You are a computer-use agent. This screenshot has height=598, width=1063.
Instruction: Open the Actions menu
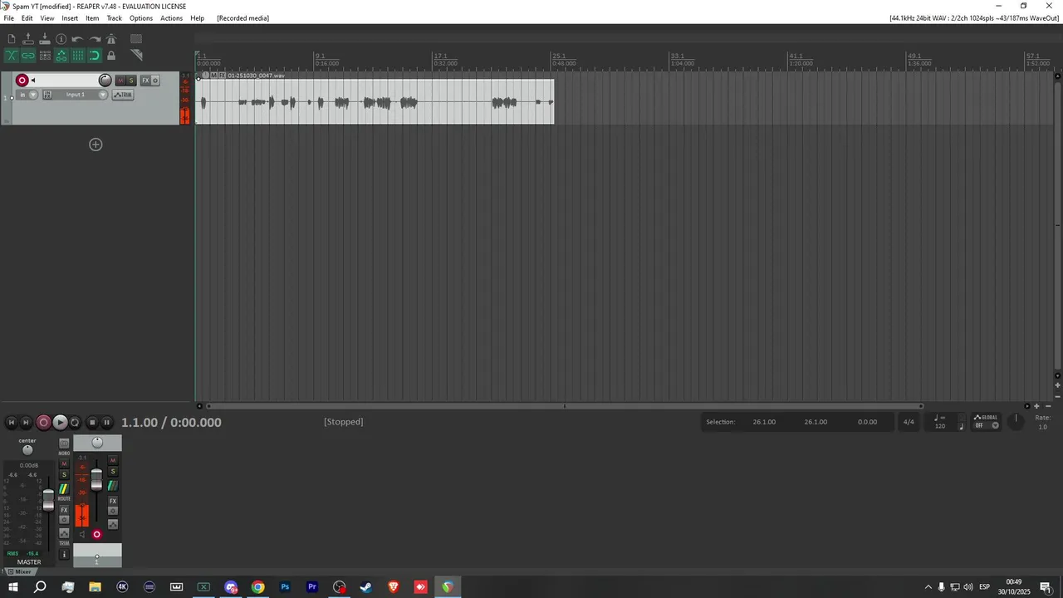point(172,18)
